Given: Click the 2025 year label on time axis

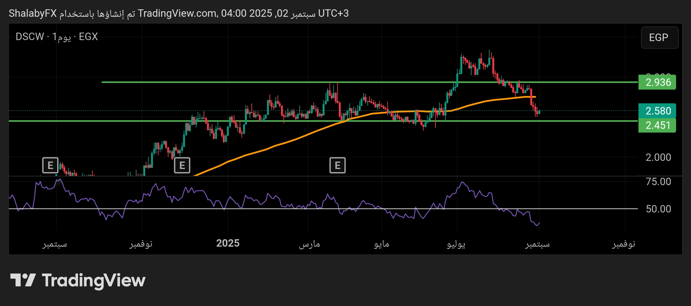Looking at the screenshot, I should 228,243.
